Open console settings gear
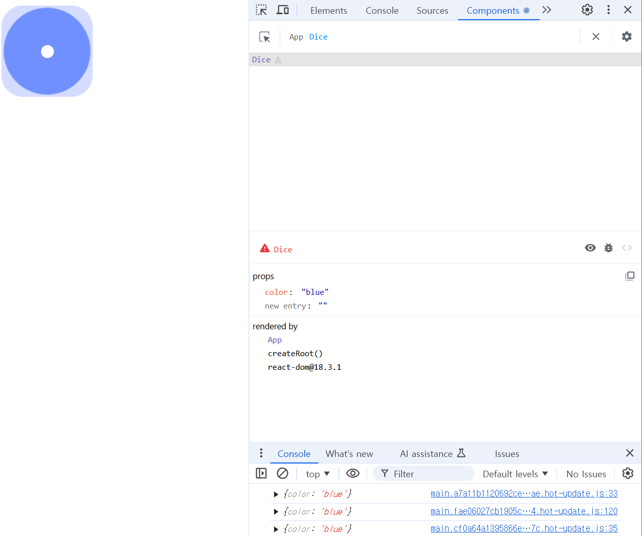The image size is (642, 536). [x=628, y=473]
